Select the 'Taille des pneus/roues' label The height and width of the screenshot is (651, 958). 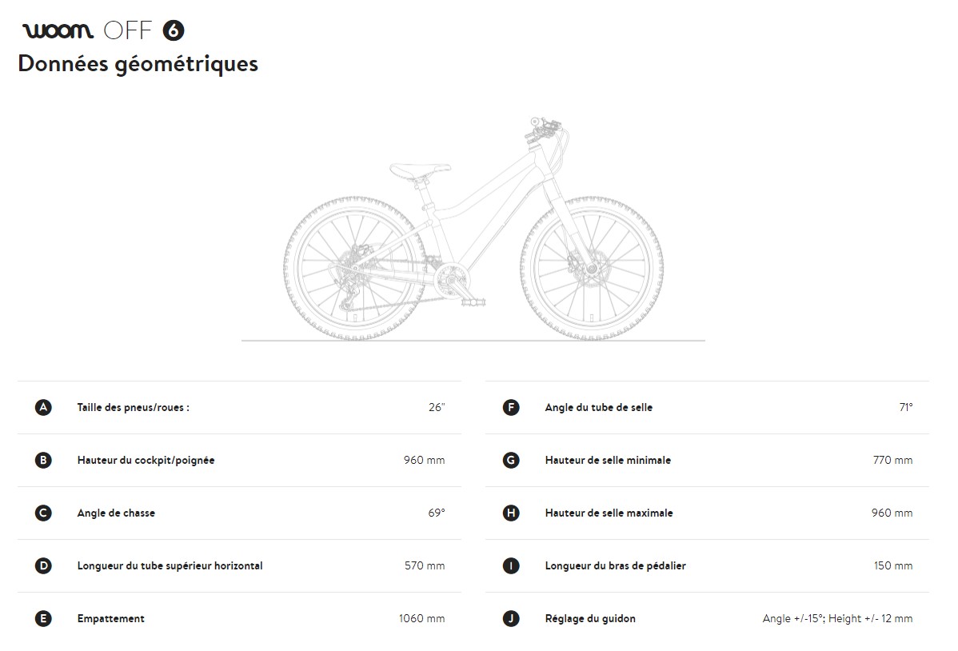(x=133, y=407)
